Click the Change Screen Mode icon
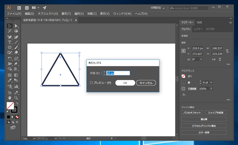This screenshot has height=145, width=238. 13,128
